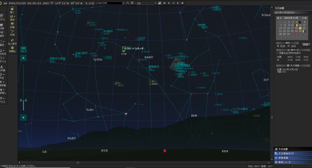Click the うしかい constellation label

click(90, 110)
